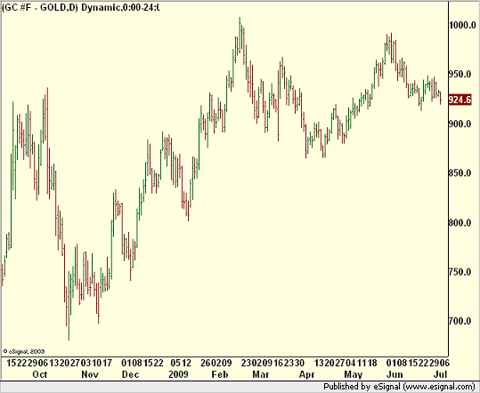This screenshot has width=480, height=393.
Task: Click the 900.0 price axis label
Action: (x=460, y=124)
